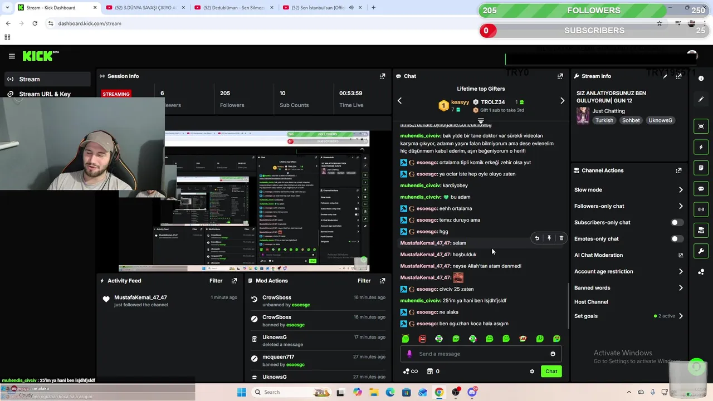Toggle Subscribers-only chat switch

pyautogui.click(x=677, y=222)
